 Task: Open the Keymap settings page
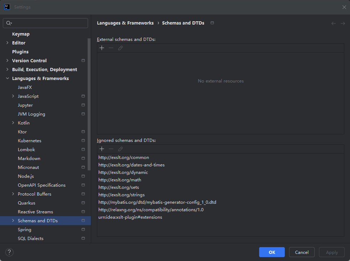[x=21, y=34]
